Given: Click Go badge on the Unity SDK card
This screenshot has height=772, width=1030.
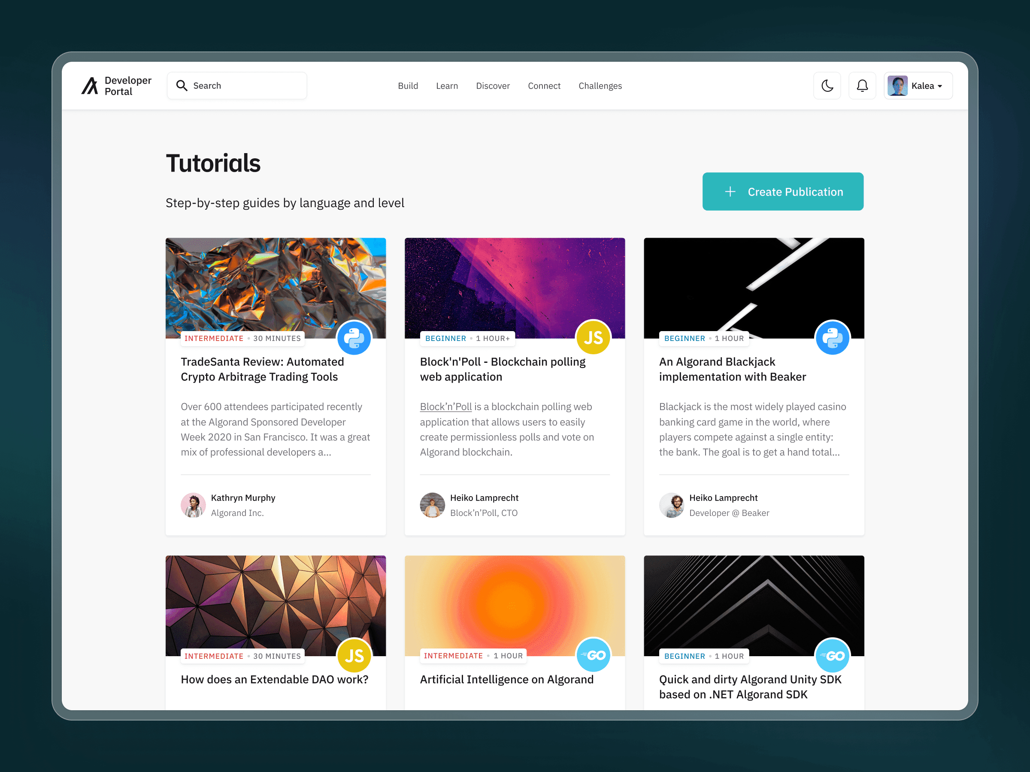Looking at the screenshot, I should point(832,655).
